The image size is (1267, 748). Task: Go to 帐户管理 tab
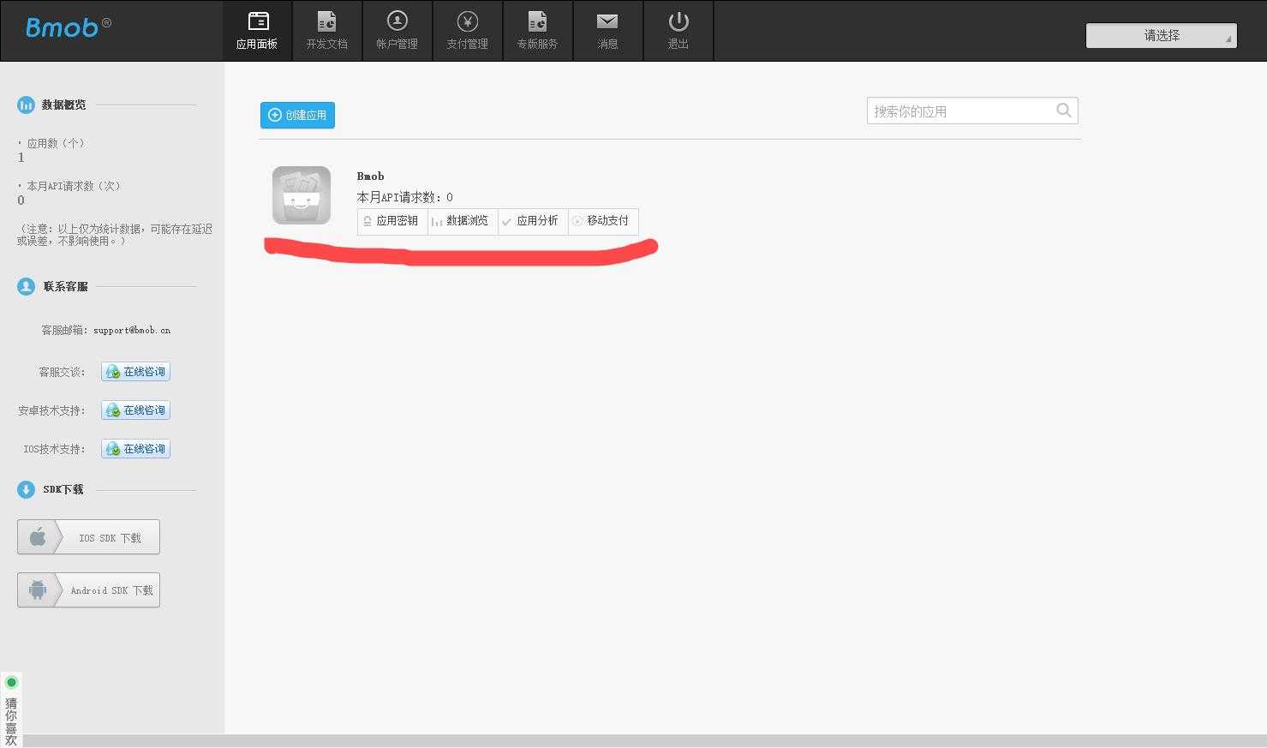point(397,31)
